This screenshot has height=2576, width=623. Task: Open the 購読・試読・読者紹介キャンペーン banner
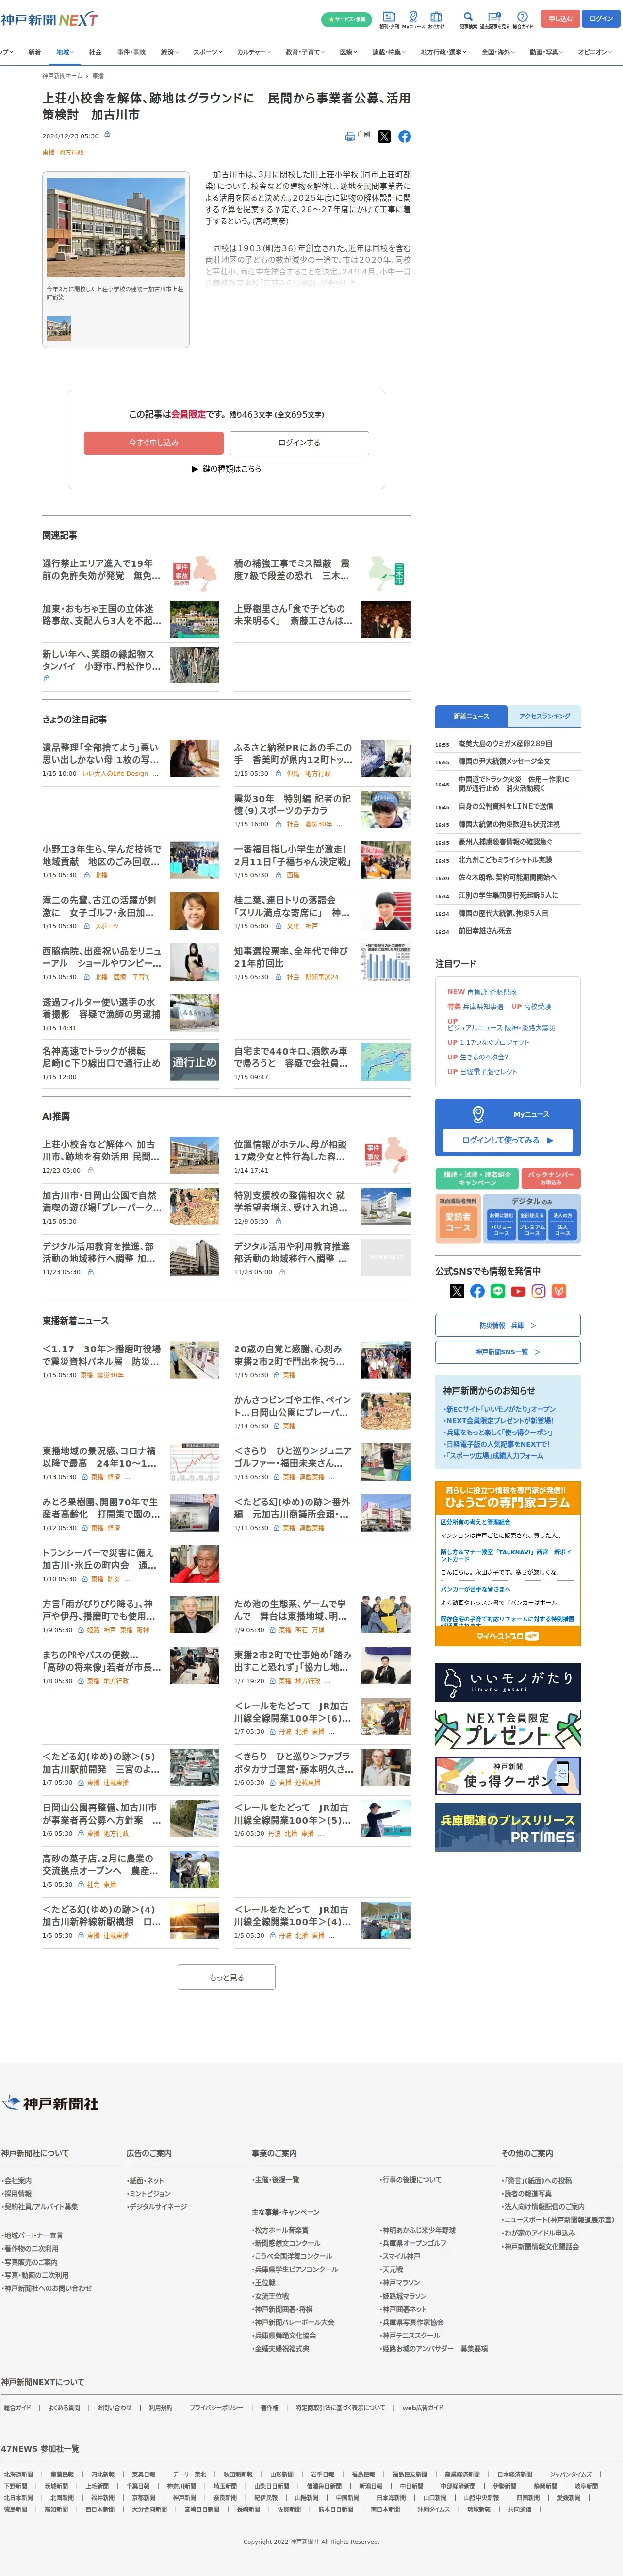point(477,1178)
